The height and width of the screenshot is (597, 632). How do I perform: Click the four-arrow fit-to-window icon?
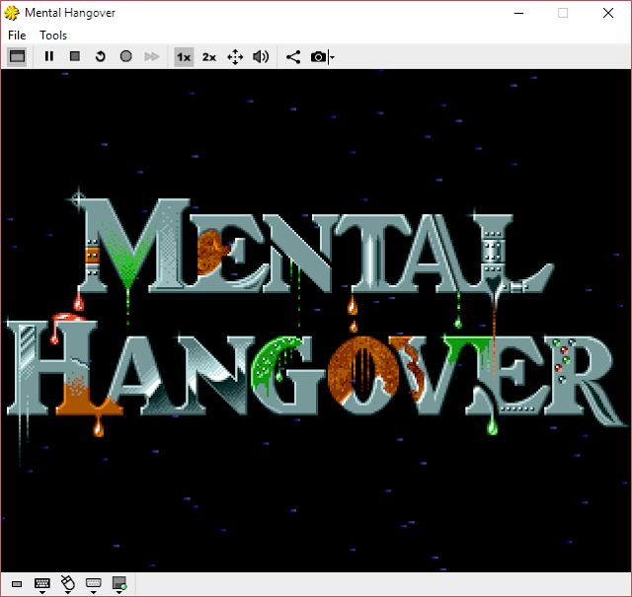click(235, 57)
